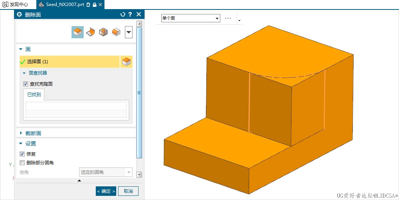
Task: Collapse the 面 section
Action: coord(21,49)
